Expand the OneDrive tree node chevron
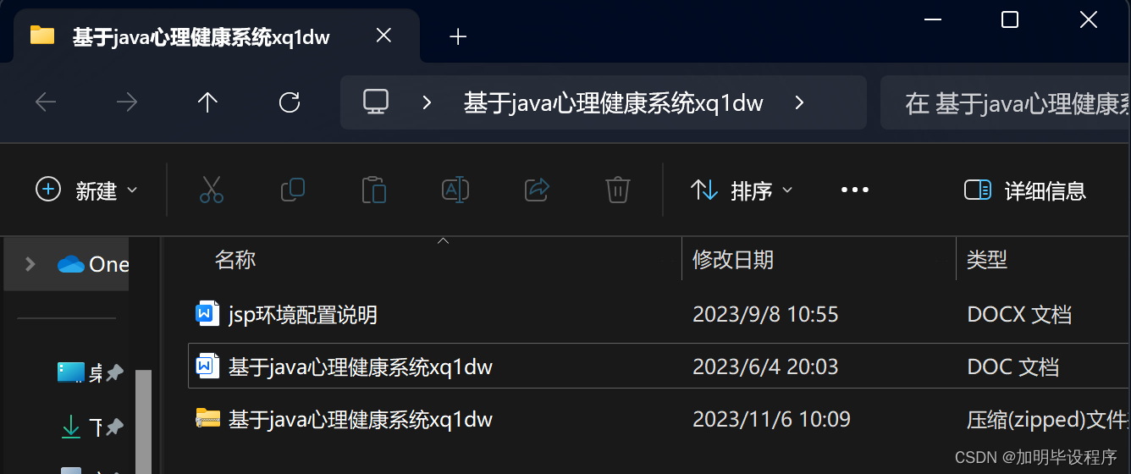This screenshot has width=1131, height=474. pos(30,264)
